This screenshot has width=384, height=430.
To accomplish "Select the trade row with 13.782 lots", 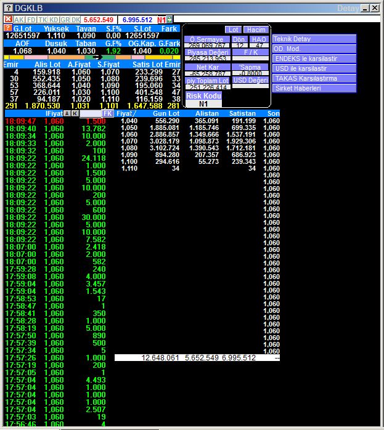I will click(55, 128).
